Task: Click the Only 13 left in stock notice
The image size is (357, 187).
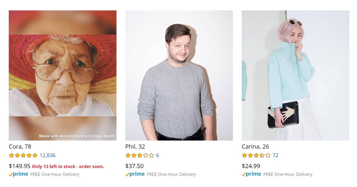Action: [68, 167]
